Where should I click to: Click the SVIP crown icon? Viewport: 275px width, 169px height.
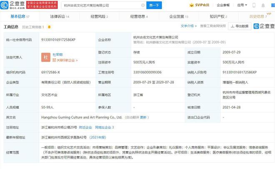pyautogui.click(x=192, y=5)
